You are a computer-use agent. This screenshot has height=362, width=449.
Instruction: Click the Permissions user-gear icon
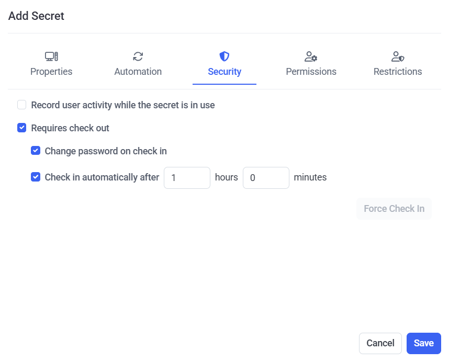pyautogui.click(x=311, y=56)
